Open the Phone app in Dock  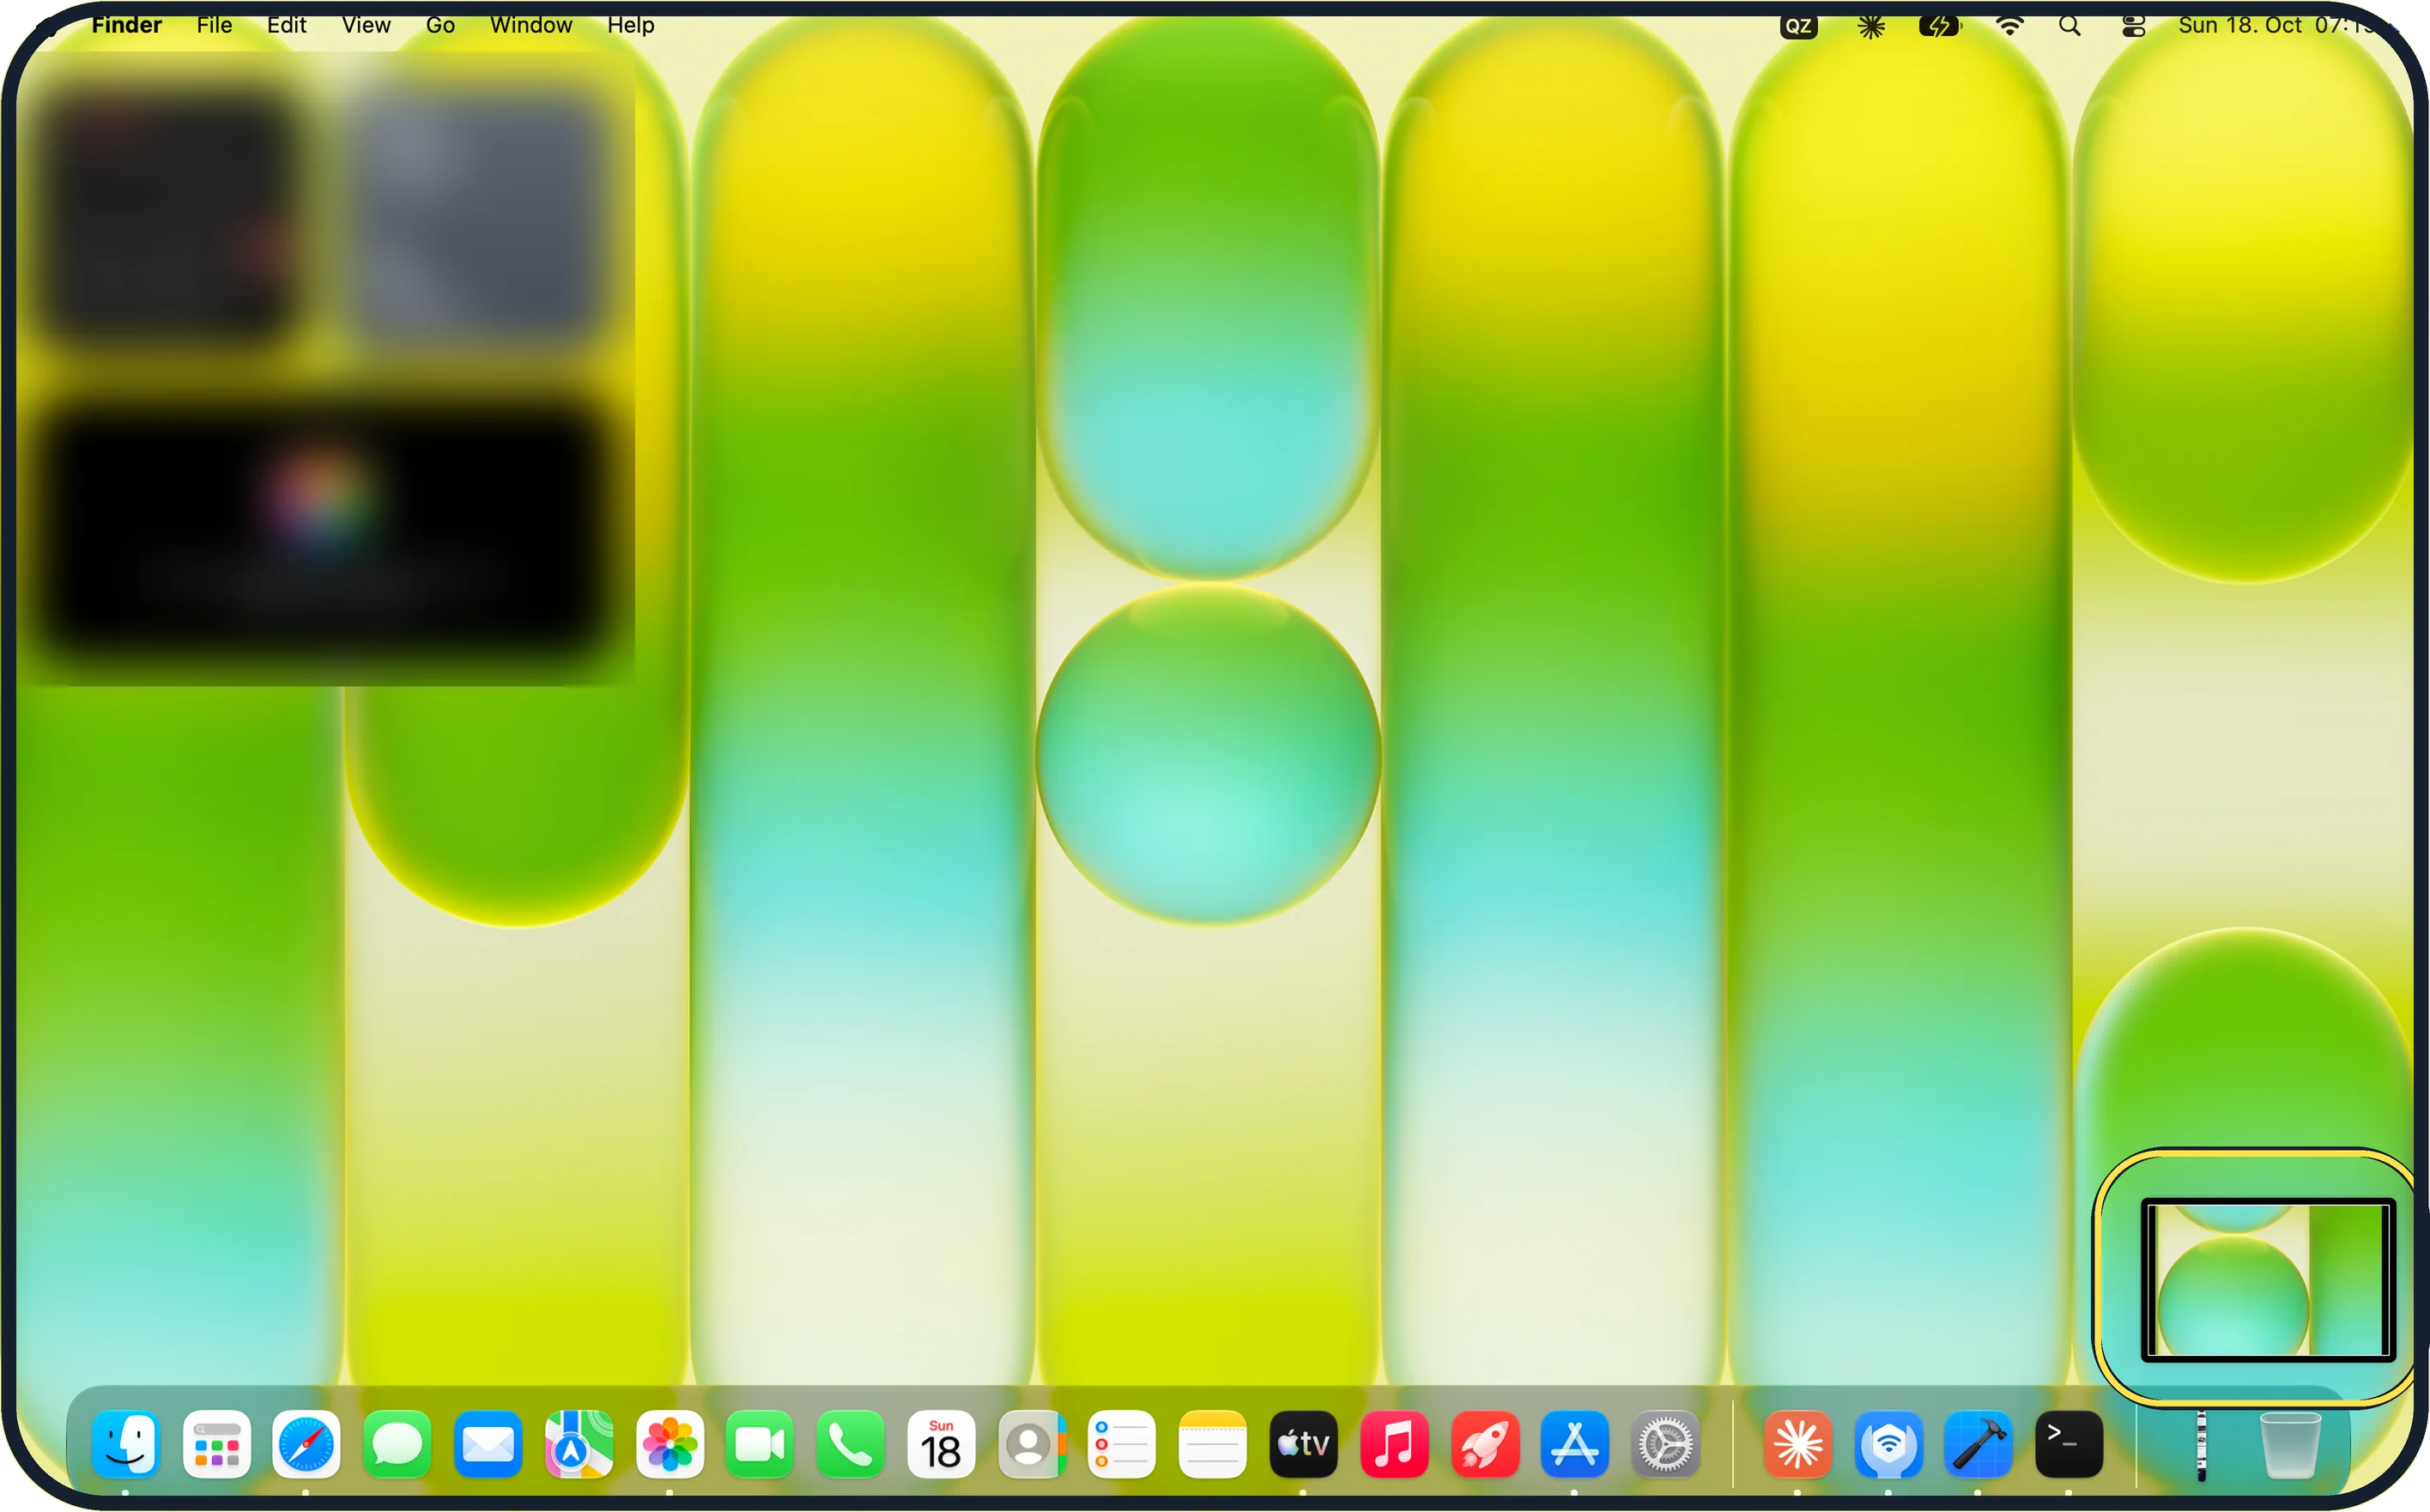point(851,1444)
